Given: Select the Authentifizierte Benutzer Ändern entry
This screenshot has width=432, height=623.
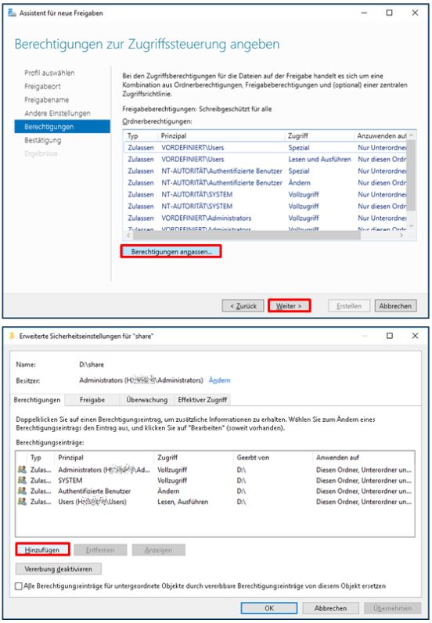Looking at the screenshot, I should 215,491.
